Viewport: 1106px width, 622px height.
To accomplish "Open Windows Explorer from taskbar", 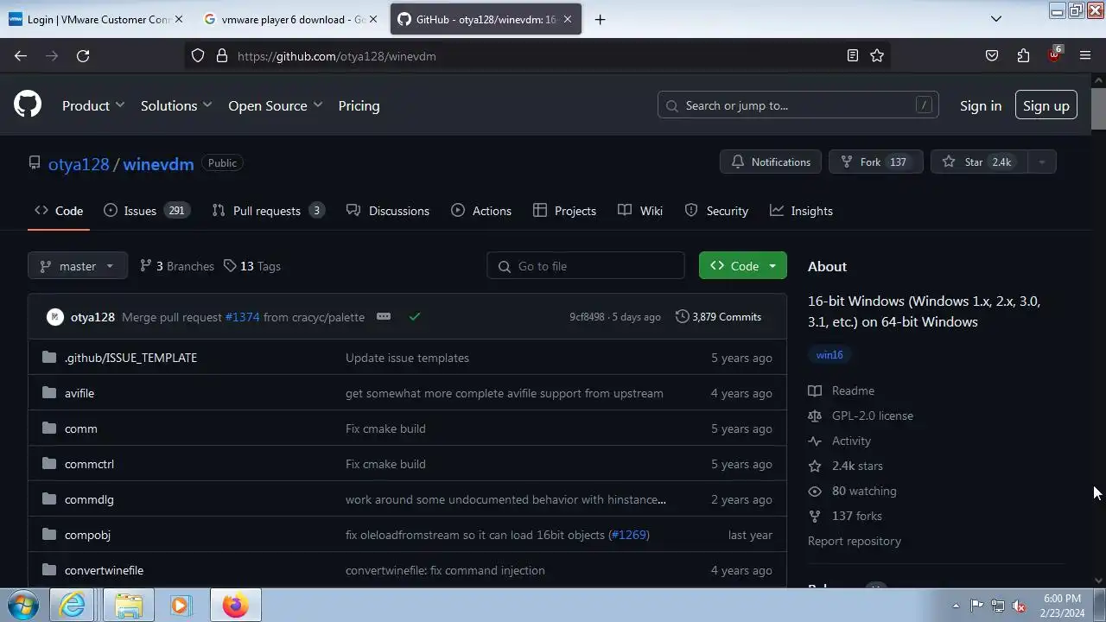I will (x=128, y=606).
